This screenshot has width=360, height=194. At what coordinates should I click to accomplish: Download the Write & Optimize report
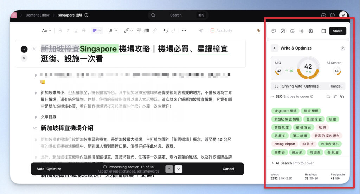[343, 48]
